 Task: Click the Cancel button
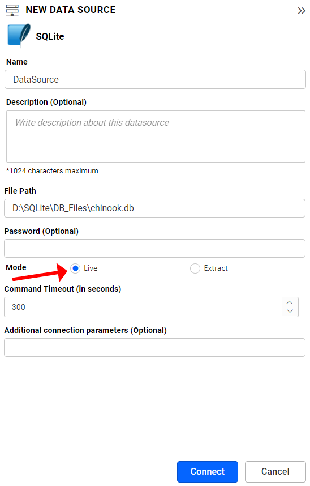point(275,471)
